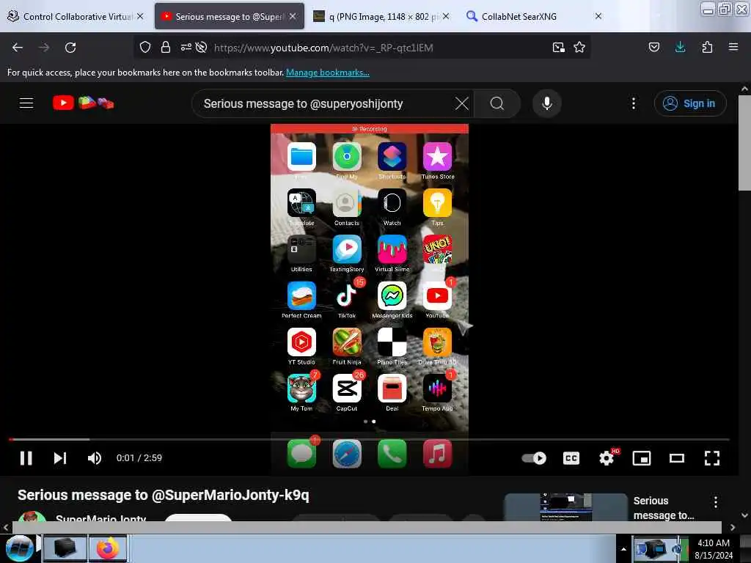Screen dimensions: 751x563
Task: Click the horizontal scrollbar at bottom
Action: pos(367,527)
